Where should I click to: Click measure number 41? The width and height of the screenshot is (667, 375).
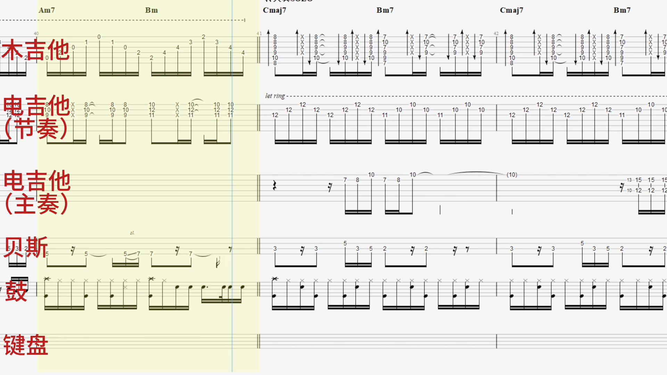click(x=259, y=33)
